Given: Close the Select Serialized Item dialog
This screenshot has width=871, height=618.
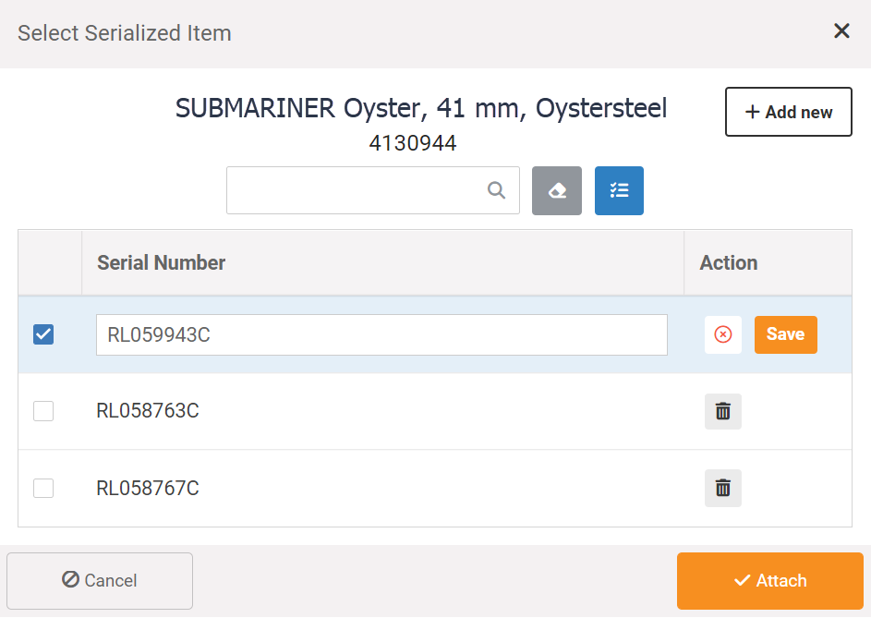Looking at the screenshot, I should pyautogui.click(x=841, y=31).
